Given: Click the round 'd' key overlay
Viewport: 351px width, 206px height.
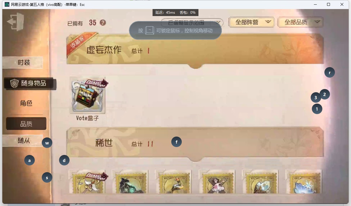Looking at the screenshot, I should point(64,160).
